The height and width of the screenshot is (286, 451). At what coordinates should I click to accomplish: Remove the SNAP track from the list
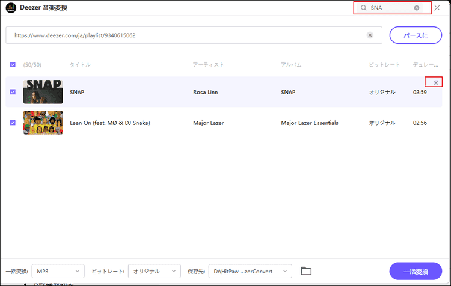click(436, 82)
